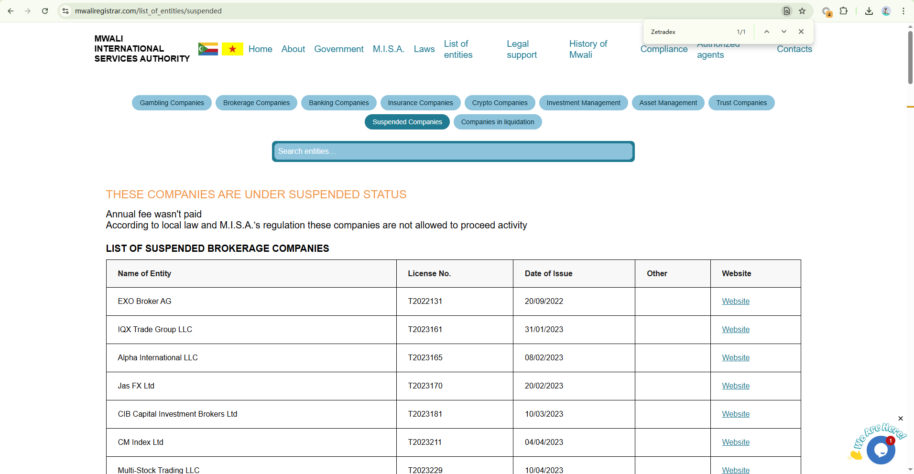Click the browser back arrow
Image resolution: width=914 pixels, height=474 pixels.
pyautogui.click(x=11, y=11)
